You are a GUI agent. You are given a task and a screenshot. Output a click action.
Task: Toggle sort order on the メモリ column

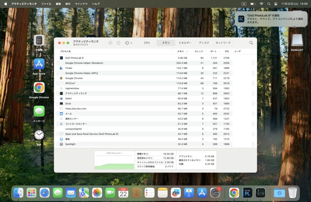182,51
